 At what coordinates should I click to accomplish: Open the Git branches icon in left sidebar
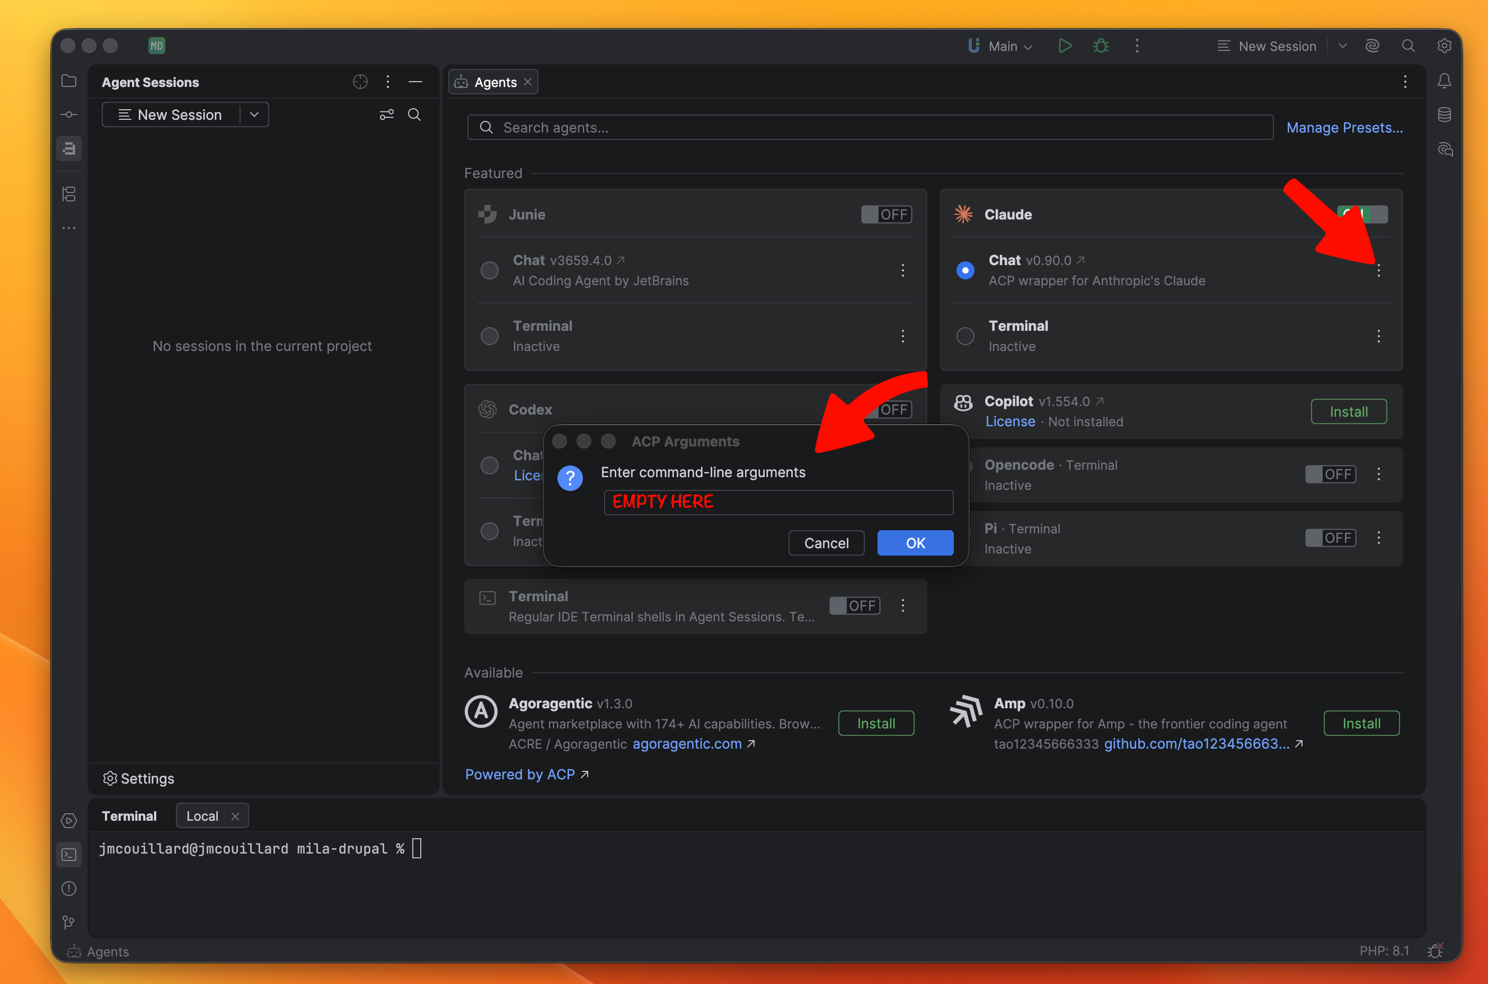(69, 922)
